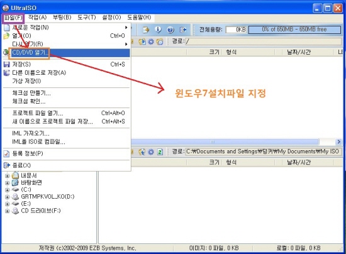Choose CD/DVD 열기 from the File menu

click(66, 53)
